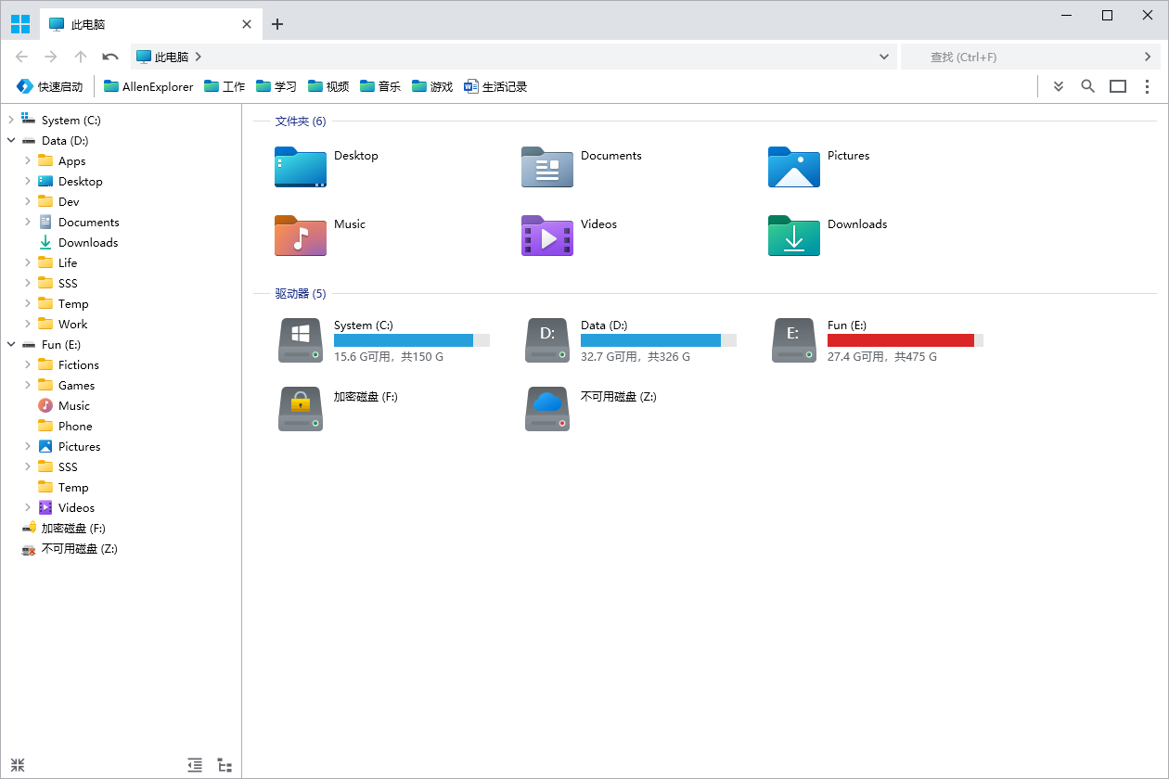Open a new tab with the plus button
The height and width of the screenshot is (779, 1169).
pos(277,24)
